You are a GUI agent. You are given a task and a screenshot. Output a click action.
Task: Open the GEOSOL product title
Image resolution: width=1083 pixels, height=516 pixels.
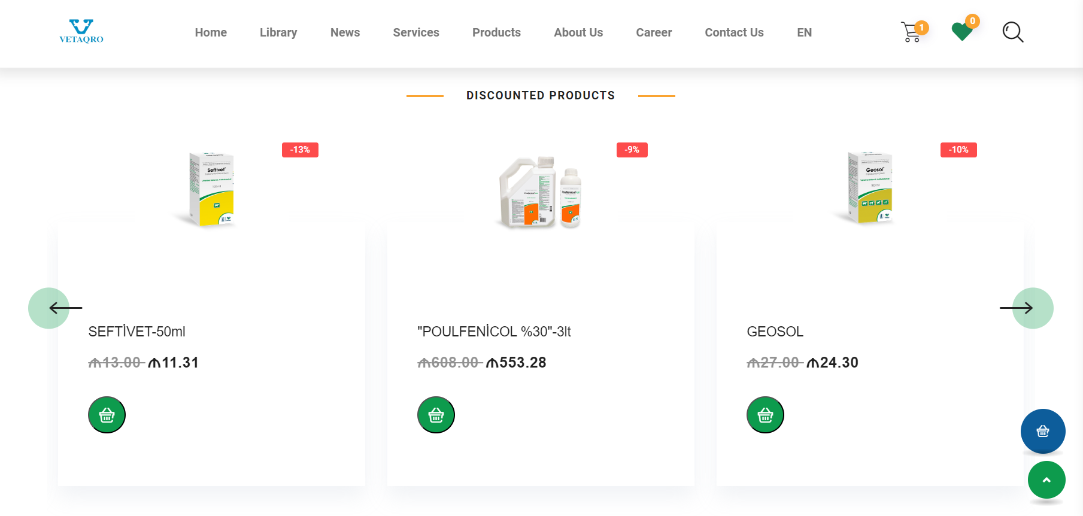coord(775,332)
